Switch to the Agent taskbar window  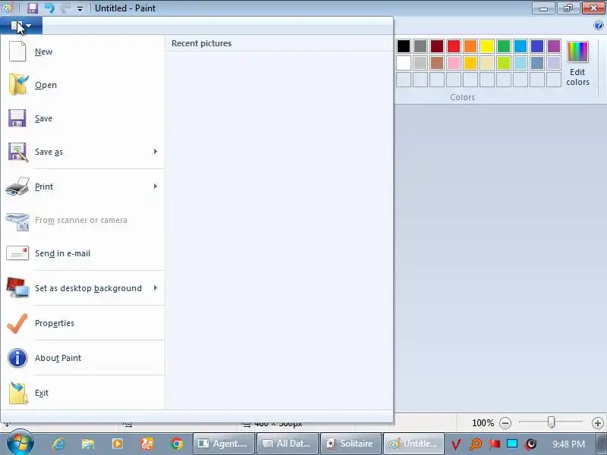tap(223, 444)
